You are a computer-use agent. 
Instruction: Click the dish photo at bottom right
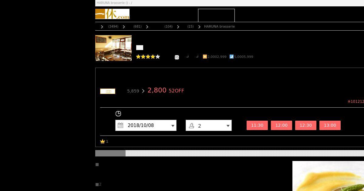(328, 176)
